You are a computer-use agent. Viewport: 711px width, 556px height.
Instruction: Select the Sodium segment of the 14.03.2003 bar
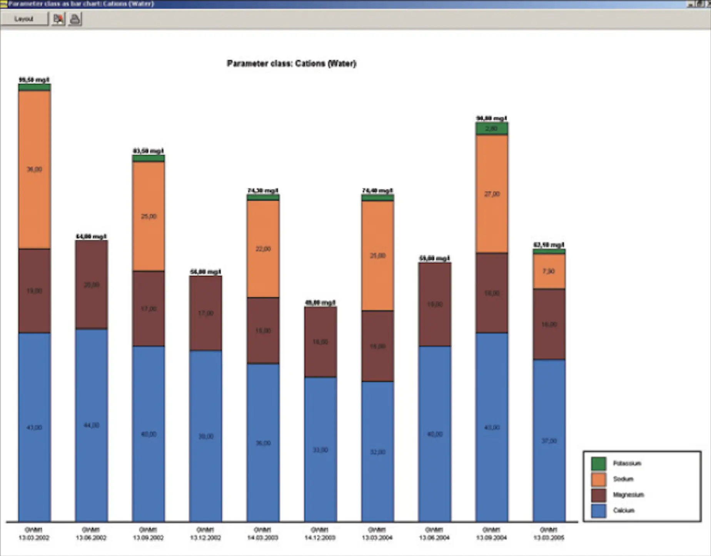click(x=263, y=249)
